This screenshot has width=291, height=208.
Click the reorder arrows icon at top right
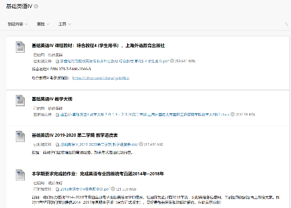286,24
